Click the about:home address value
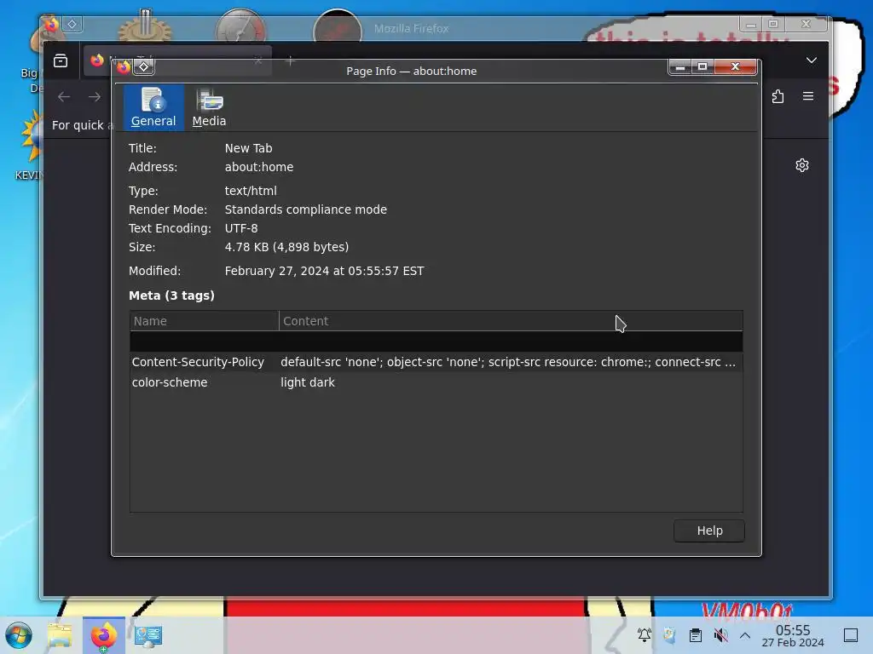The width and height of the screenshot is (873, 654). tap(259, 167)
